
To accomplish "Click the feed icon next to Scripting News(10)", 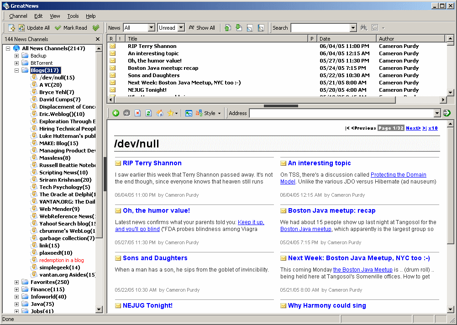I will [34, 172].
